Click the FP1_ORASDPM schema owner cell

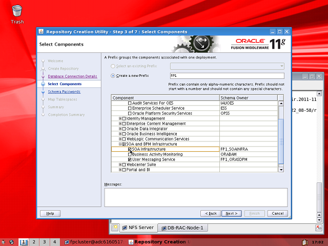point(249,159)
